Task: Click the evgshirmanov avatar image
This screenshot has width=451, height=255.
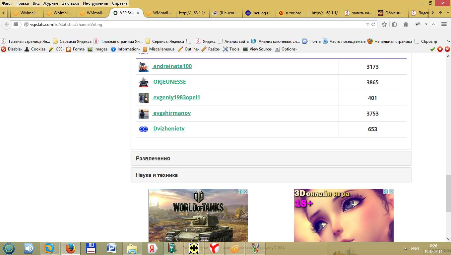Action: pyautogui.click(x=143, y=114)
